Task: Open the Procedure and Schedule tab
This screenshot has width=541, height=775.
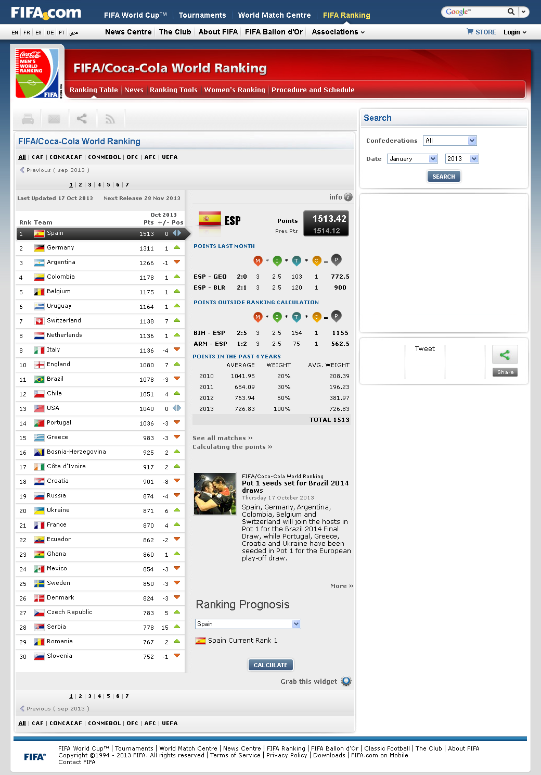Action: 313,90
